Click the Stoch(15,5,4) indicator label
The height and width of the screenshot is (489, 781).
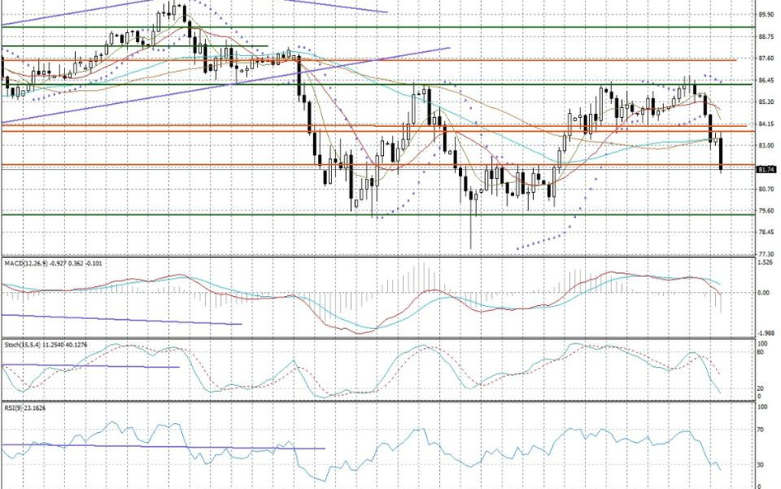46,345
